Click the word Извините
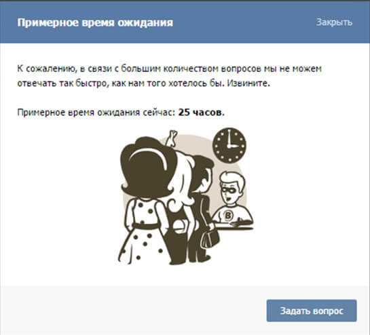The height and width of the screenshot is (335, 370). pos(248,83)
